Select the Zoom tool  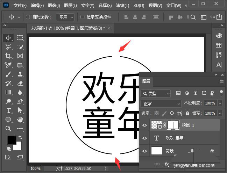coord(8,129)
